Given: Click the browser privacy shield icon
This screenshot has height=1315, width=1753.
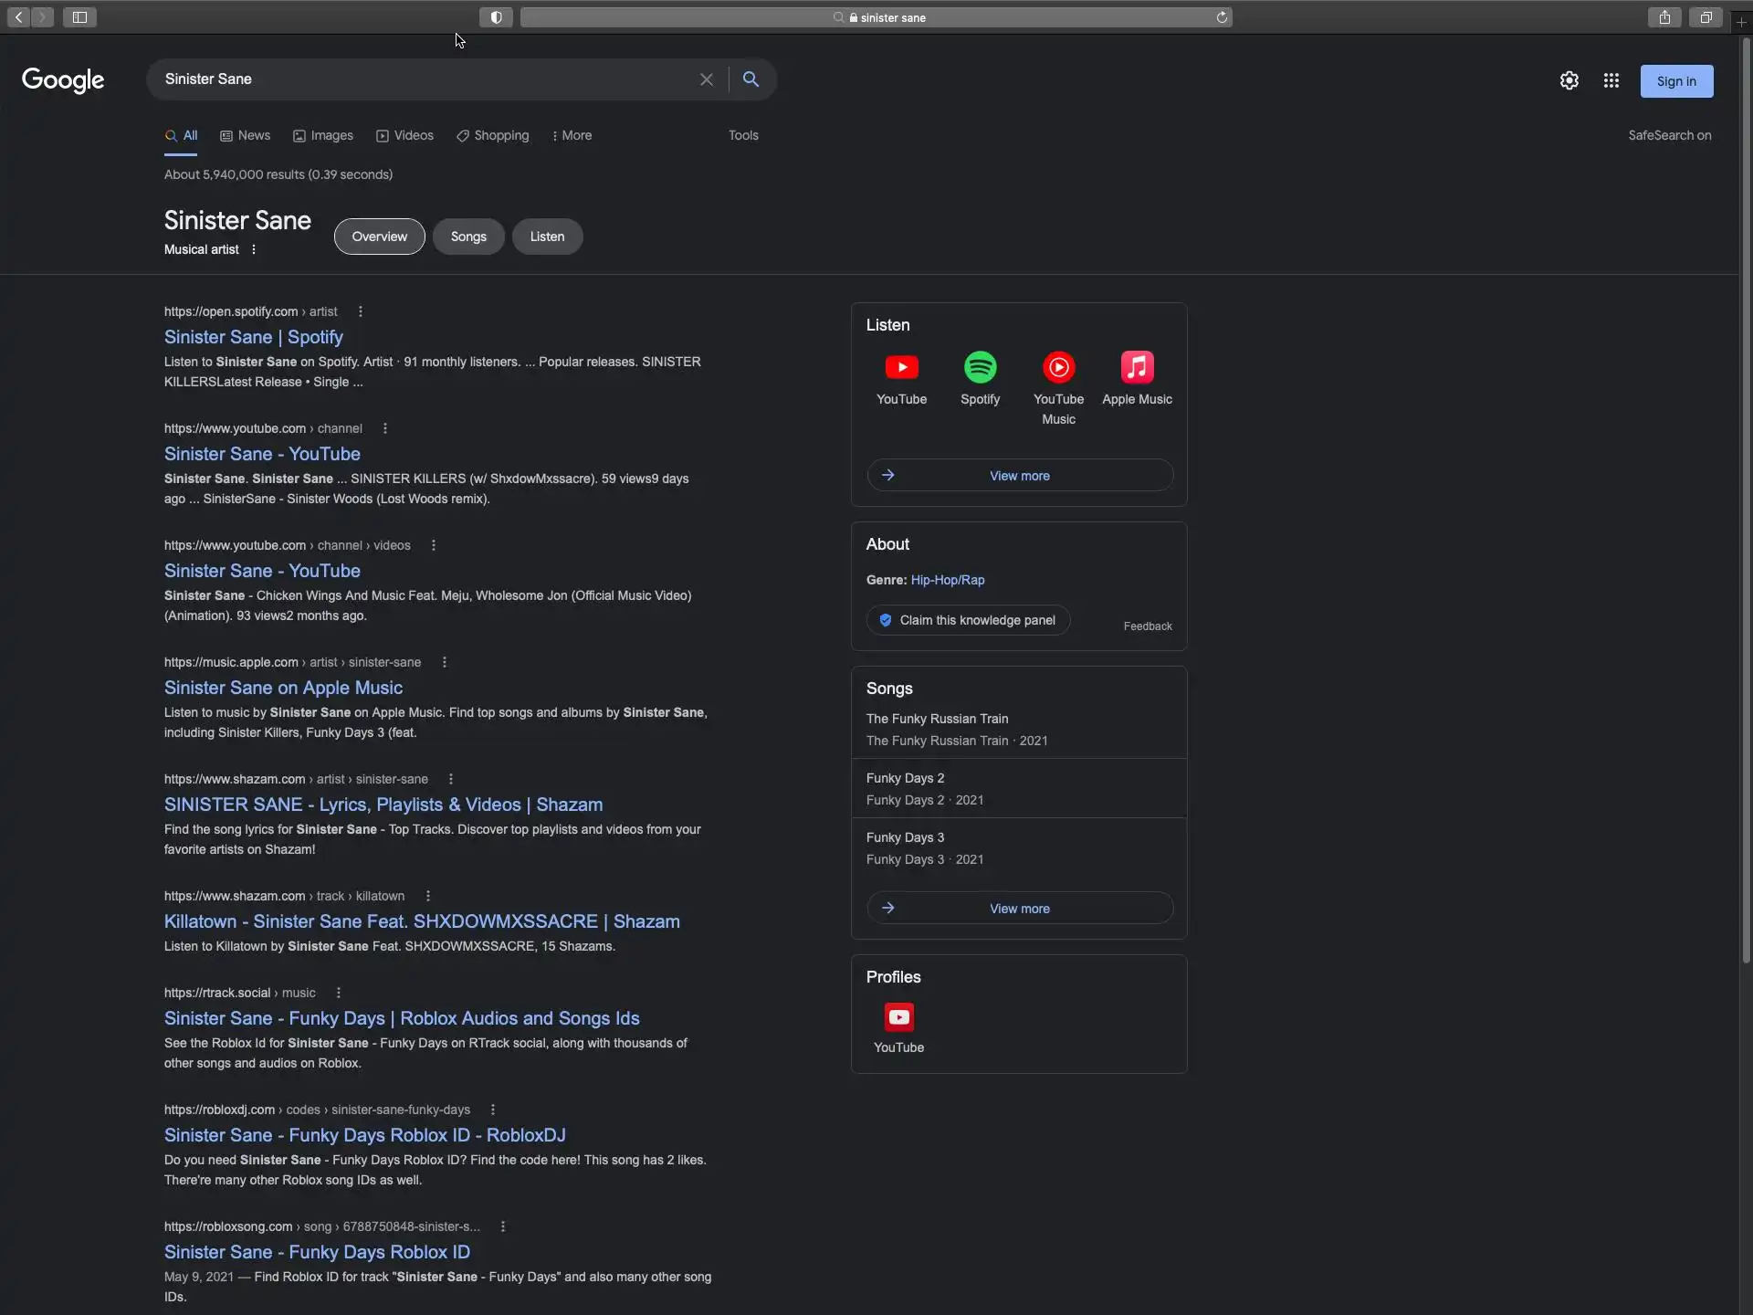Looking at the screenshot, I should click(x=496, y=17).
